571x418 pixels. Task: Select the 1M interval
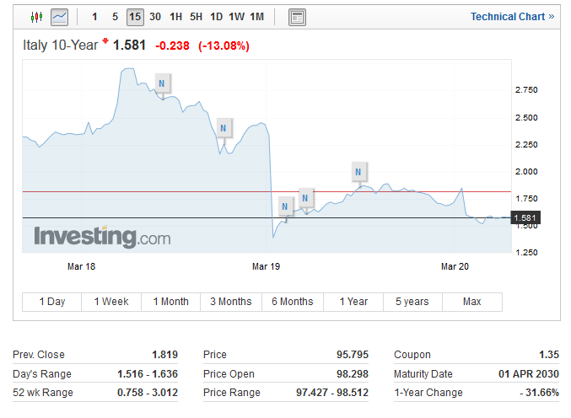click(x=256, y=17)
